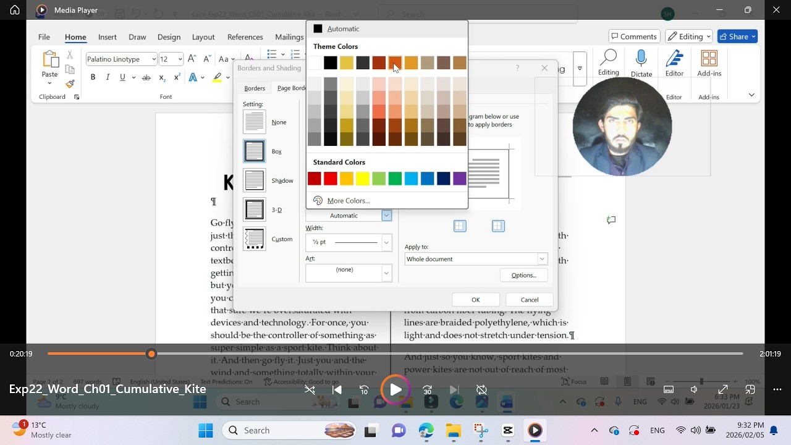791x445 pixels.
Task: Enter full screen in Media Player
Action: pyautogui.click(x=722, y=389)
